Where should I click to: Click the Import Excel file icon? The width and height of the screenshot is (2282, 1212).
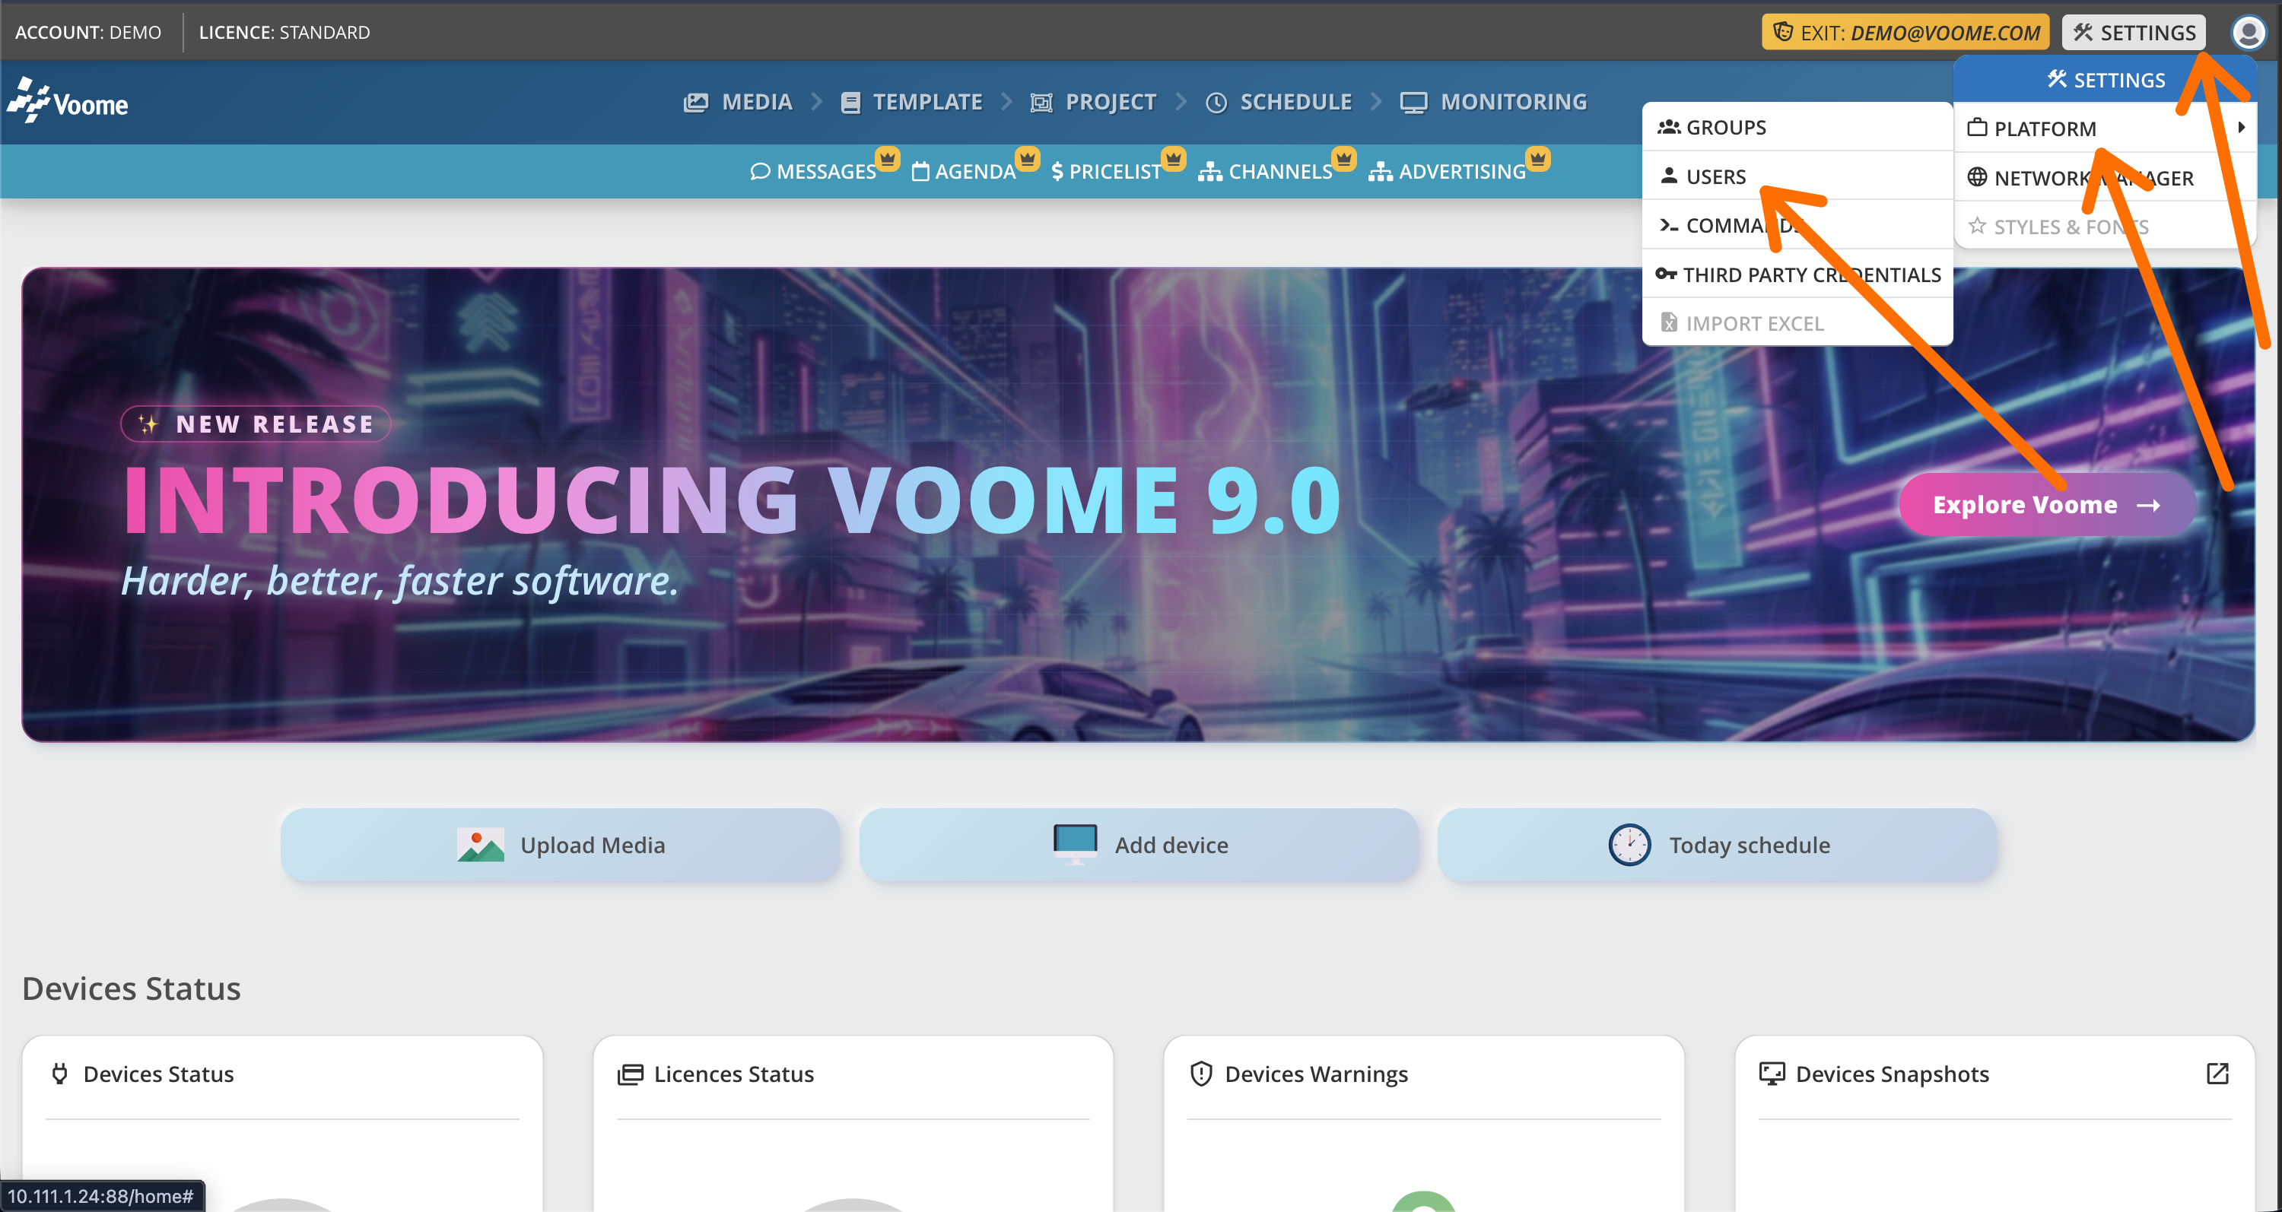pyautogui.click(x=1669, y=322)
